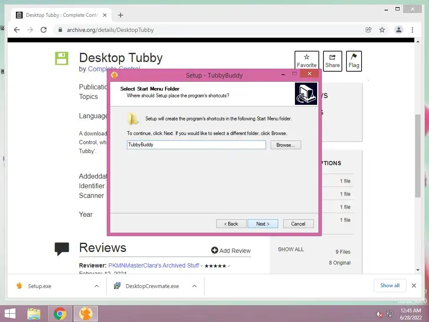Add a review for Desktop Tubby
This screenshot has height=322, width=429.
pos(231,251)
